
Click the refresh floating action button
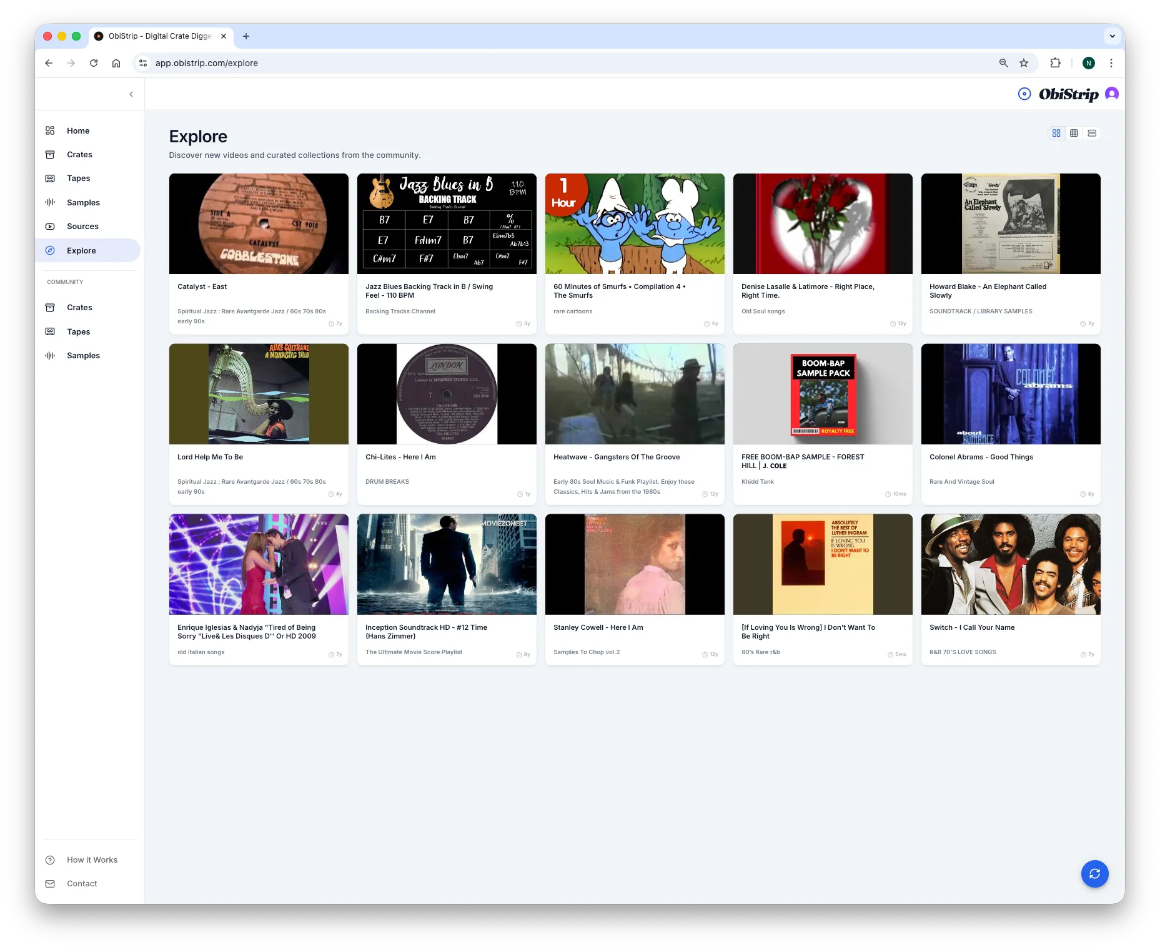(1094, 874)
